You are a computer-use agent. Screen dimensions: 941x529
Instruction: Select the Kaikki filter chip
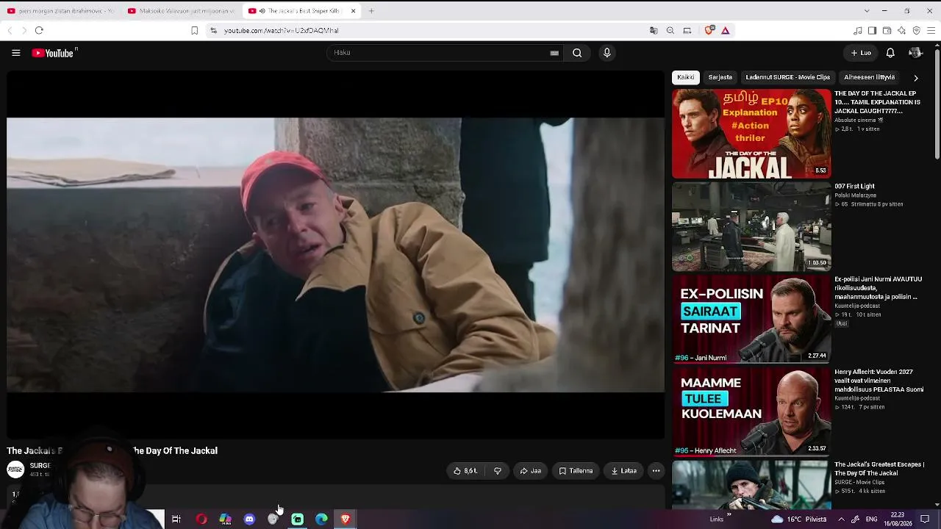(686, 77)
